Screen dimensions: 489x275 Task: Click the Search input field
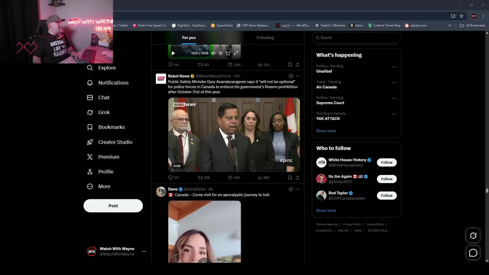[x=356, y=37]
